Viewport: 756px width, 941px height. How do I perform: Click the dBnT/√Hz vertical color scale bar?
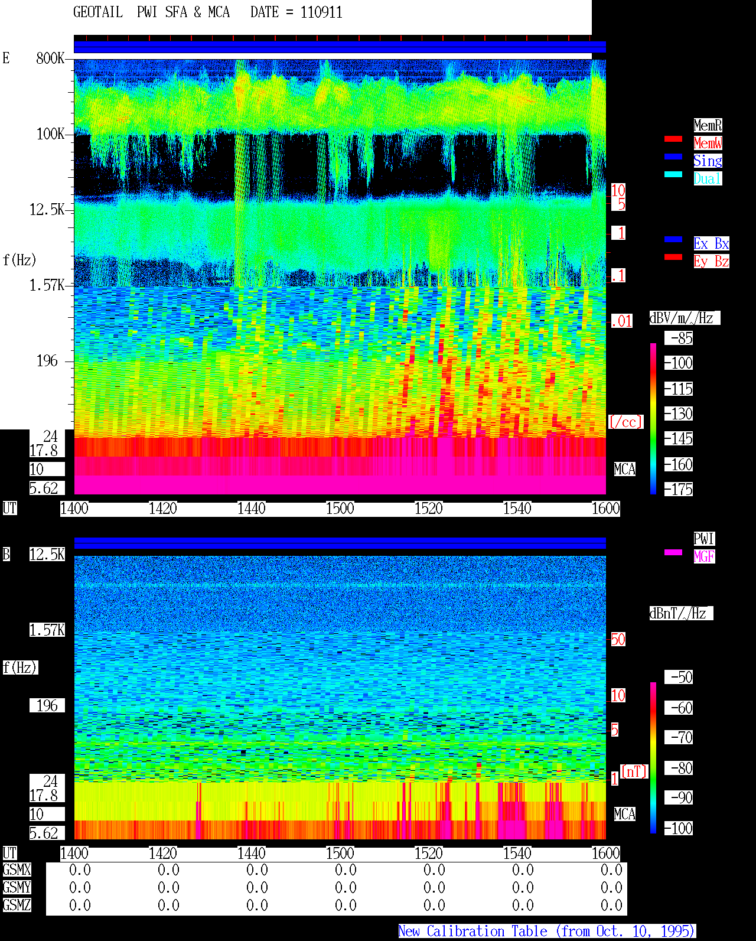(653, 758)
